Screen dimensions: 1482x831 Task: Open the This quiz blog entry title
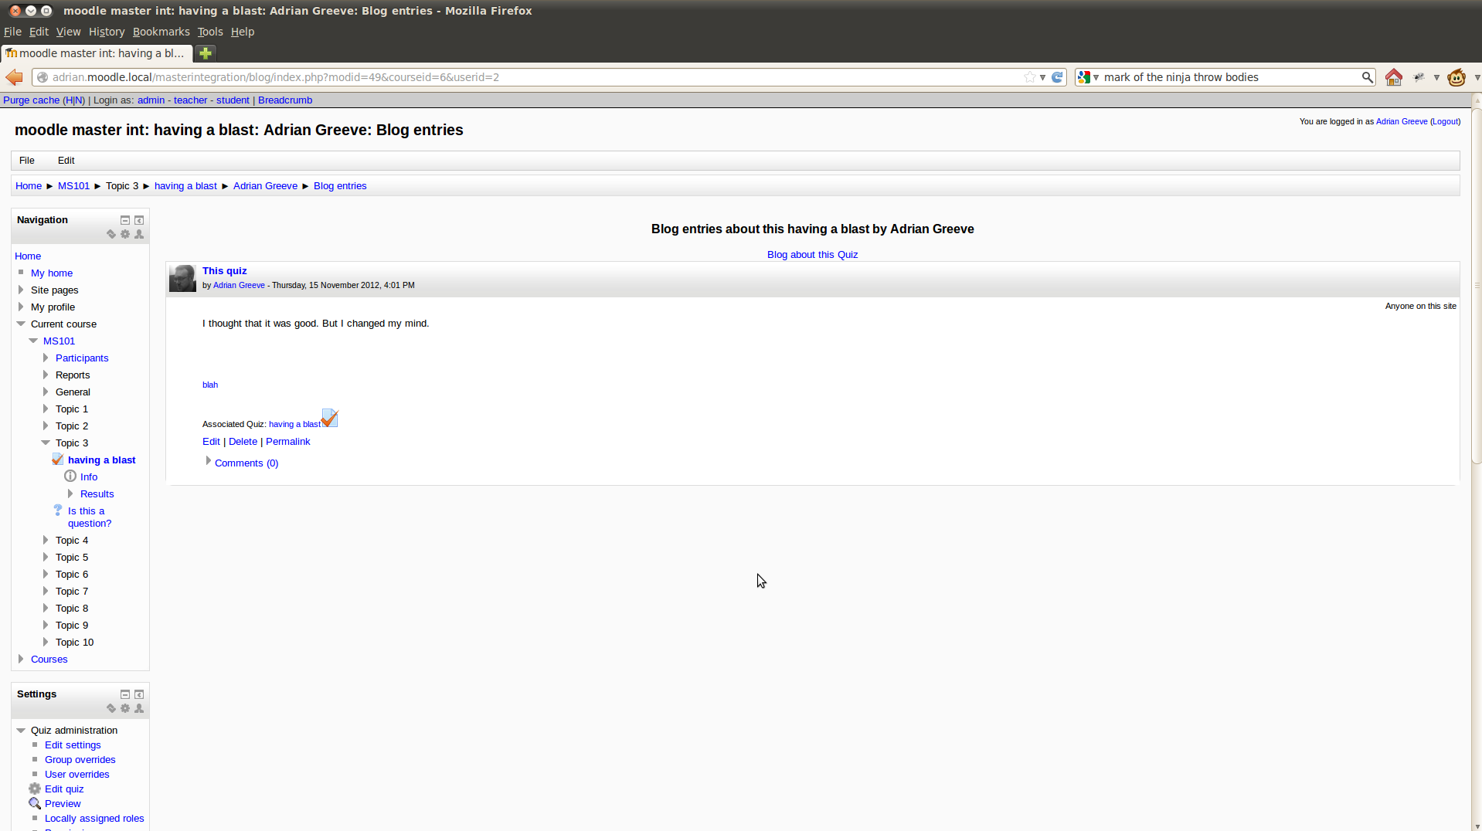click(225, 271)
